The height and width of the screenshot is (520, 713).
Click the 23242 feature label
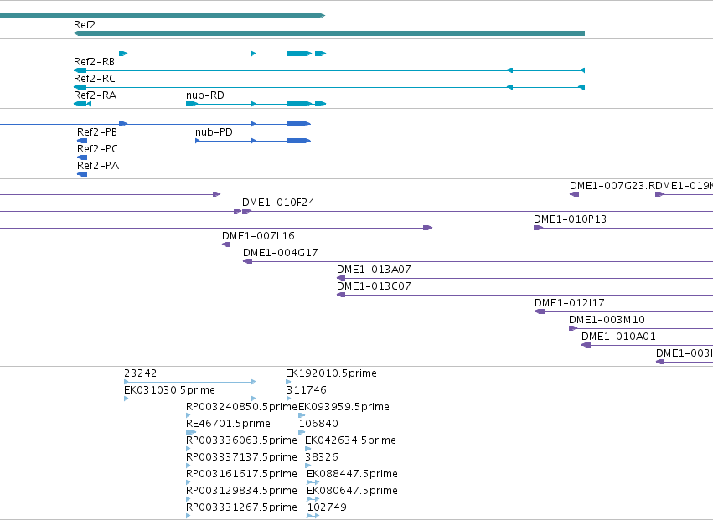[141, 373]
